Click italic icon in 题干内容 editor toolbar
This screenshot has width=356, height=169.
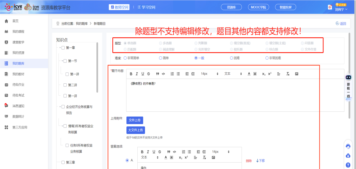coord(137,74)
